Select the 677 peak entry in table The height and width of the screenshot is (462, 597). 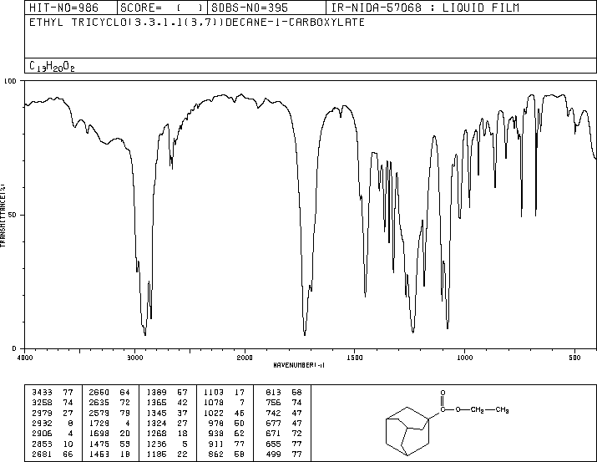pyautogui.click(x=284, y=423)
